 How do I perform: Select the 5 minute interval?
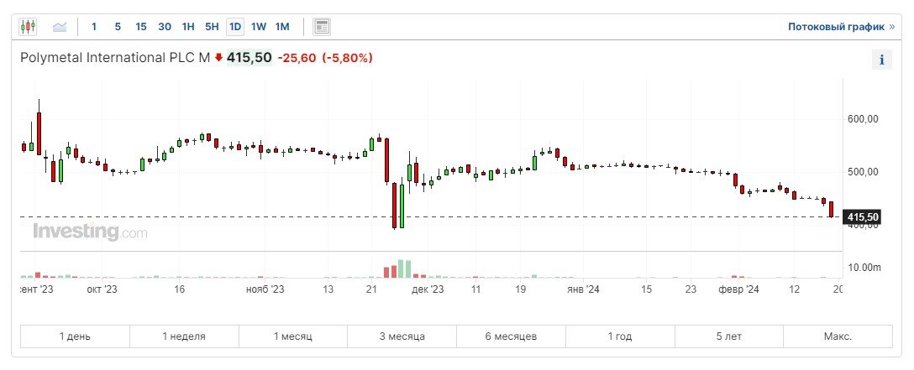click(118, 26)
